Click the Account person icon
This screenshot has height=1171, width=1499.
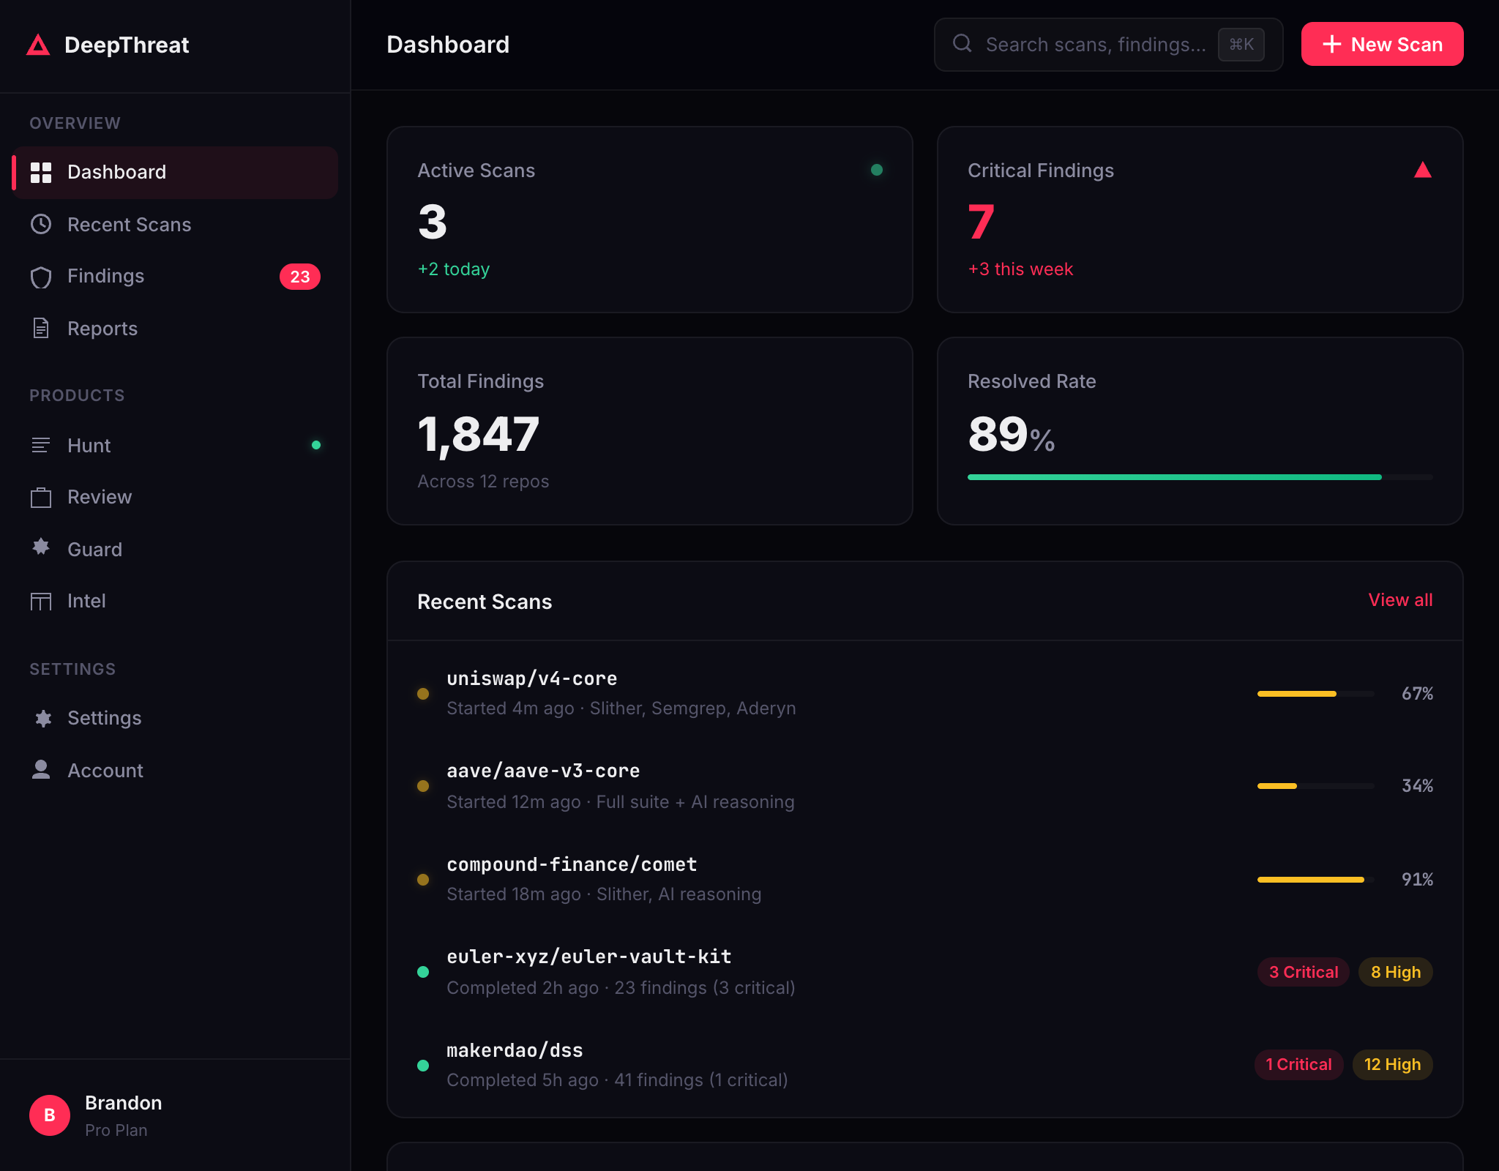[41, 769]
